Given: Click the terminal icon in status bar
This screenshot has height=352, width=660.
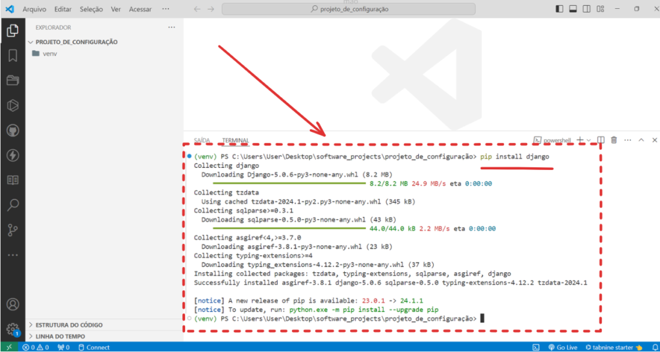Looking at the screenshot, I should point(536,347).
